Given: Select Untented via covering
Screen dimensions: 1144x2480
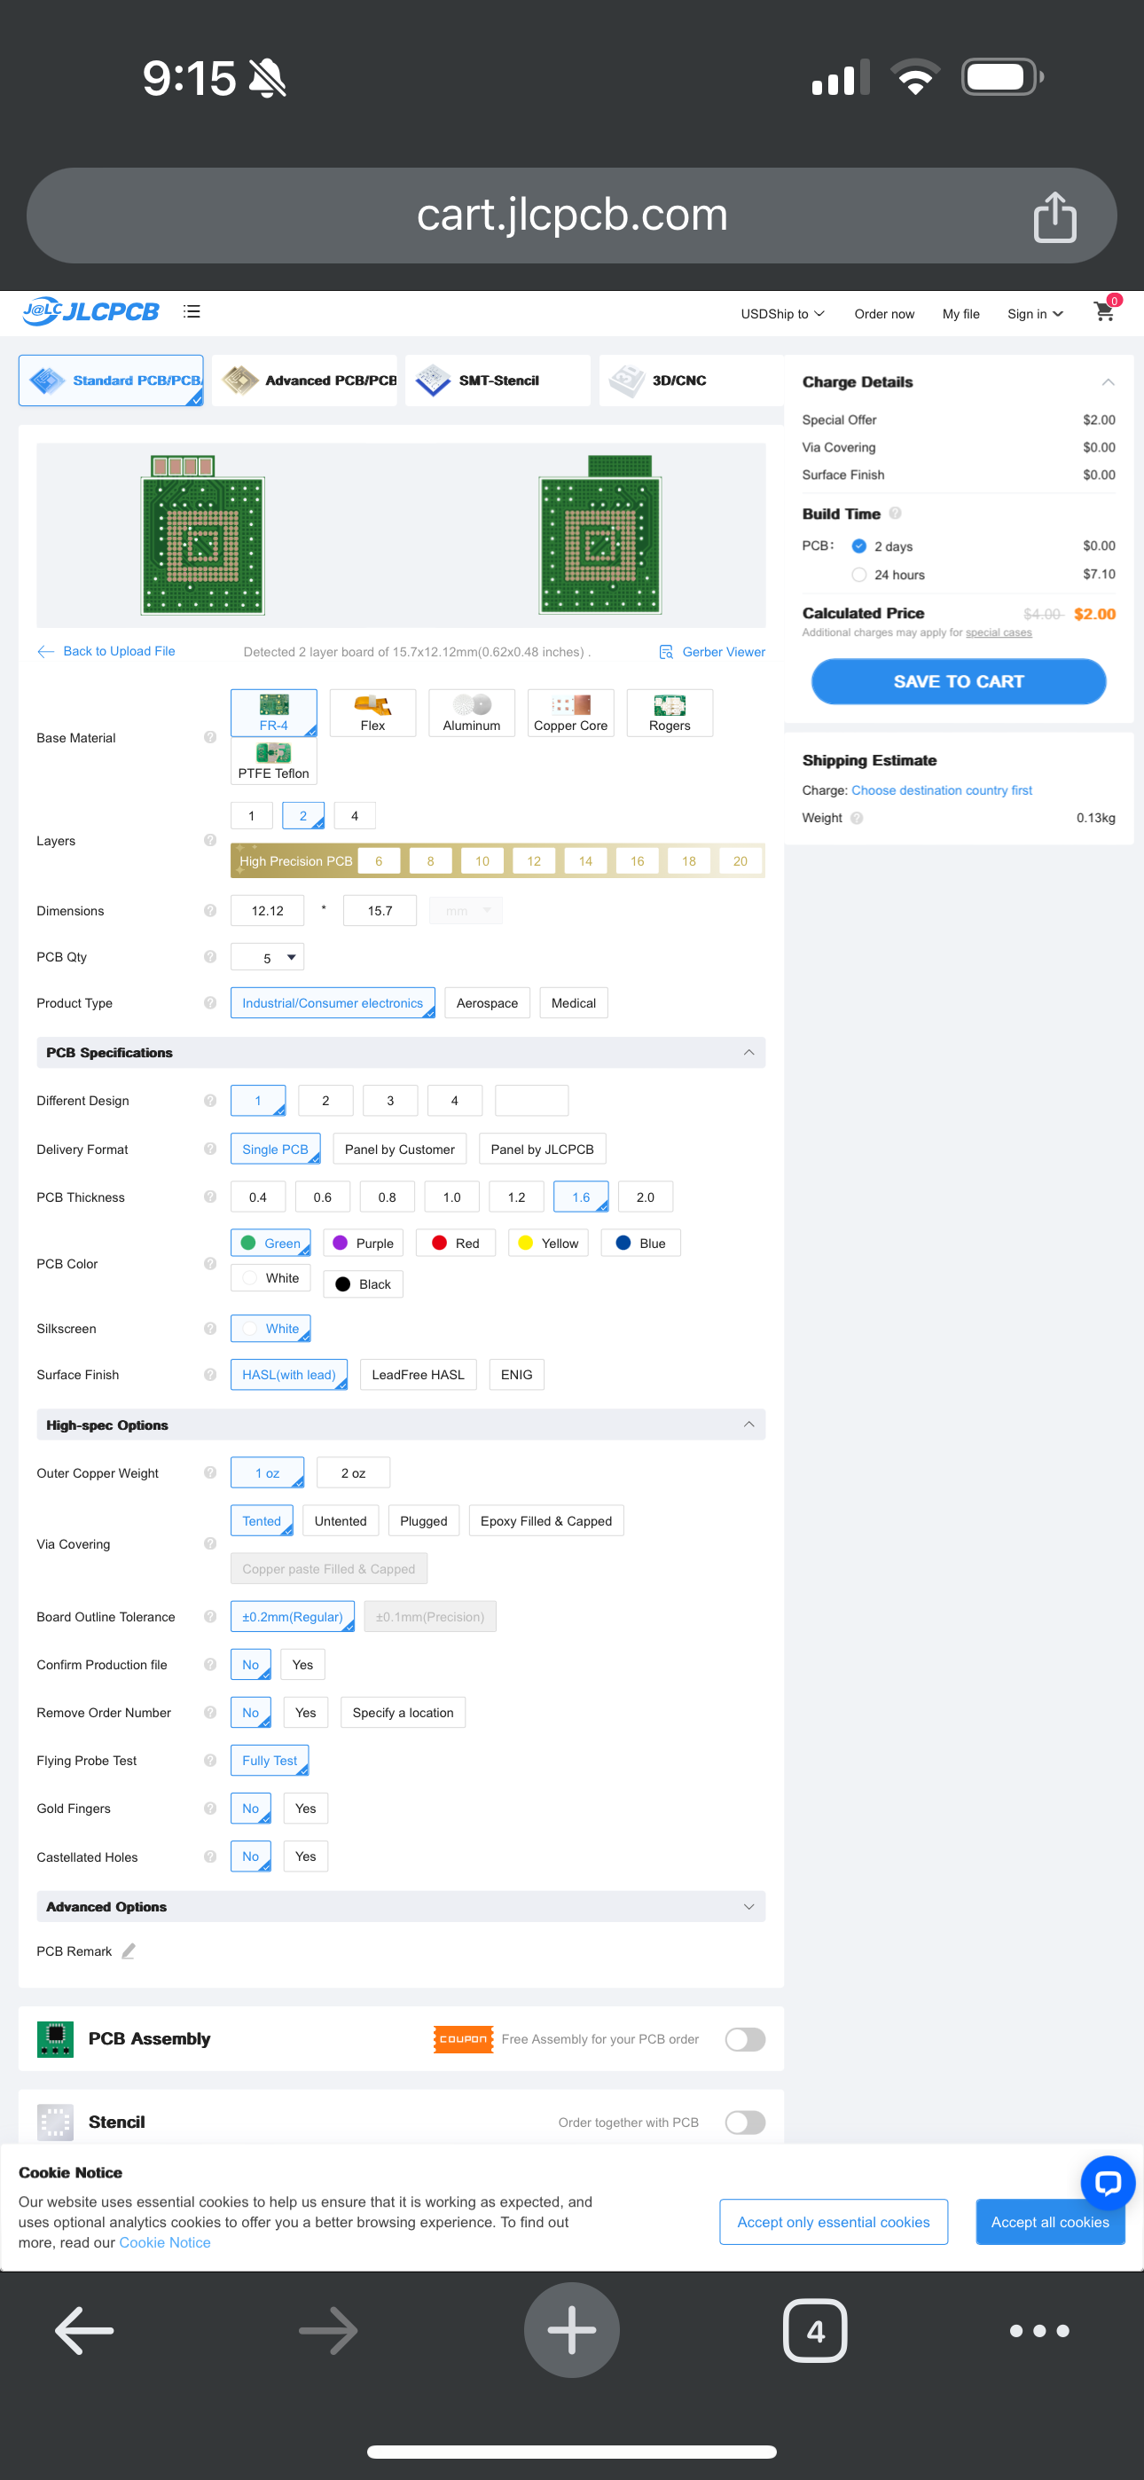Looking at the screenshot, I should point(341,1521).
